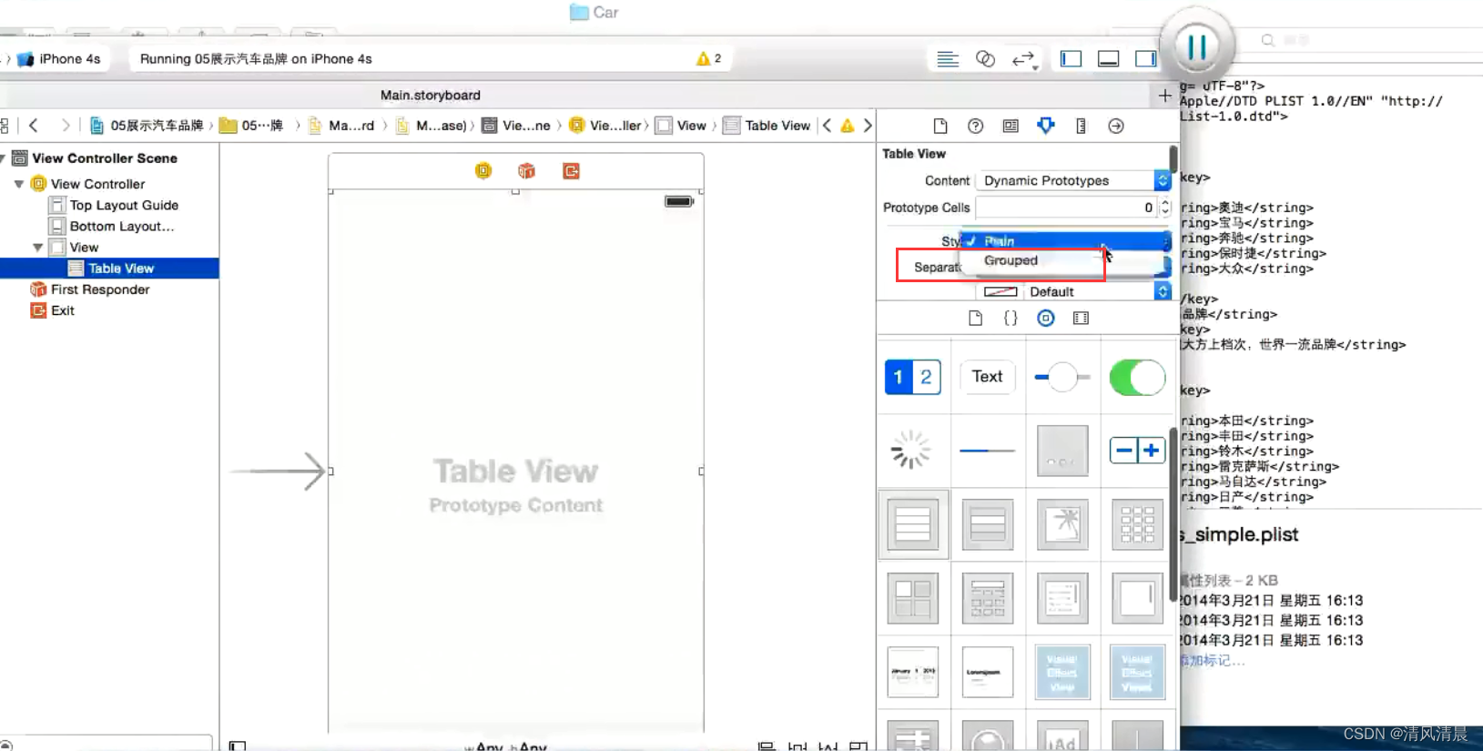
Task: Show the Version editor
Action: (x=1024, y=59)
